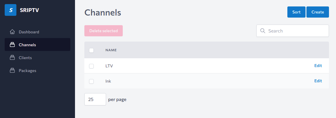Click the per page number field
This screenshot has height=118, width=336.
coord(95,99)
